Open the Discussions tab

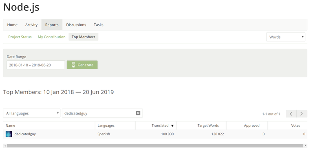coord(76,25)
